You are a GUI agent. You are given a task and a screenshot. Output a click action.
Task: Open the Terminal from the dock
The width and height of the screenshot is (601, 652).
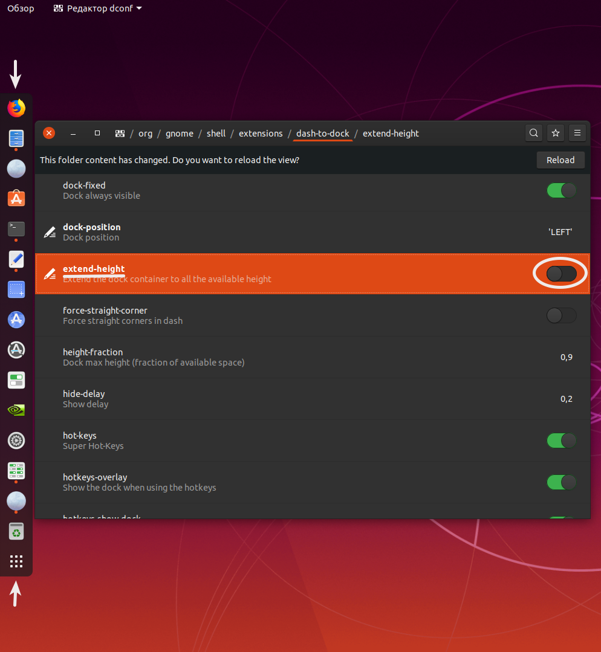click(16, 228)
